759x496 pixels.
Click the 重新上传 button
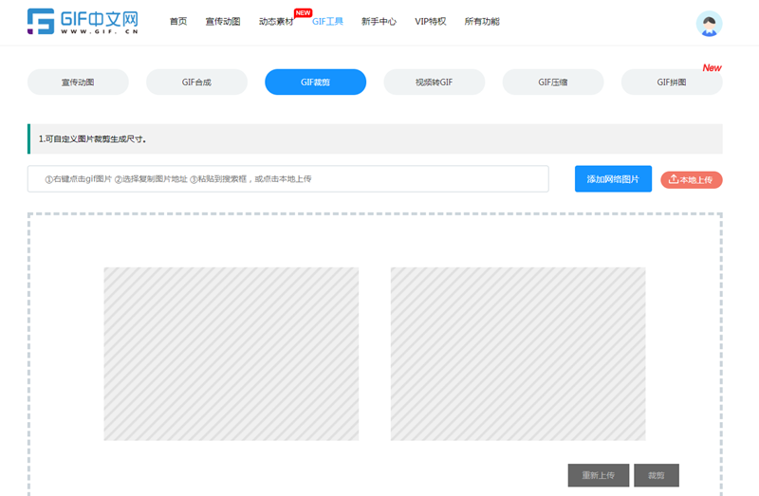[x=598, y=475]
